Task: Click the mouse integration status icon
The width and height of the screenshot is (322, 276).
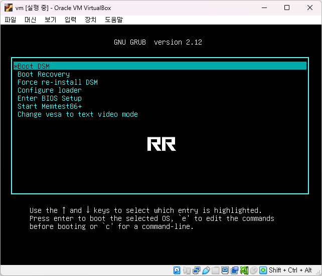Action: coord(254,270)
